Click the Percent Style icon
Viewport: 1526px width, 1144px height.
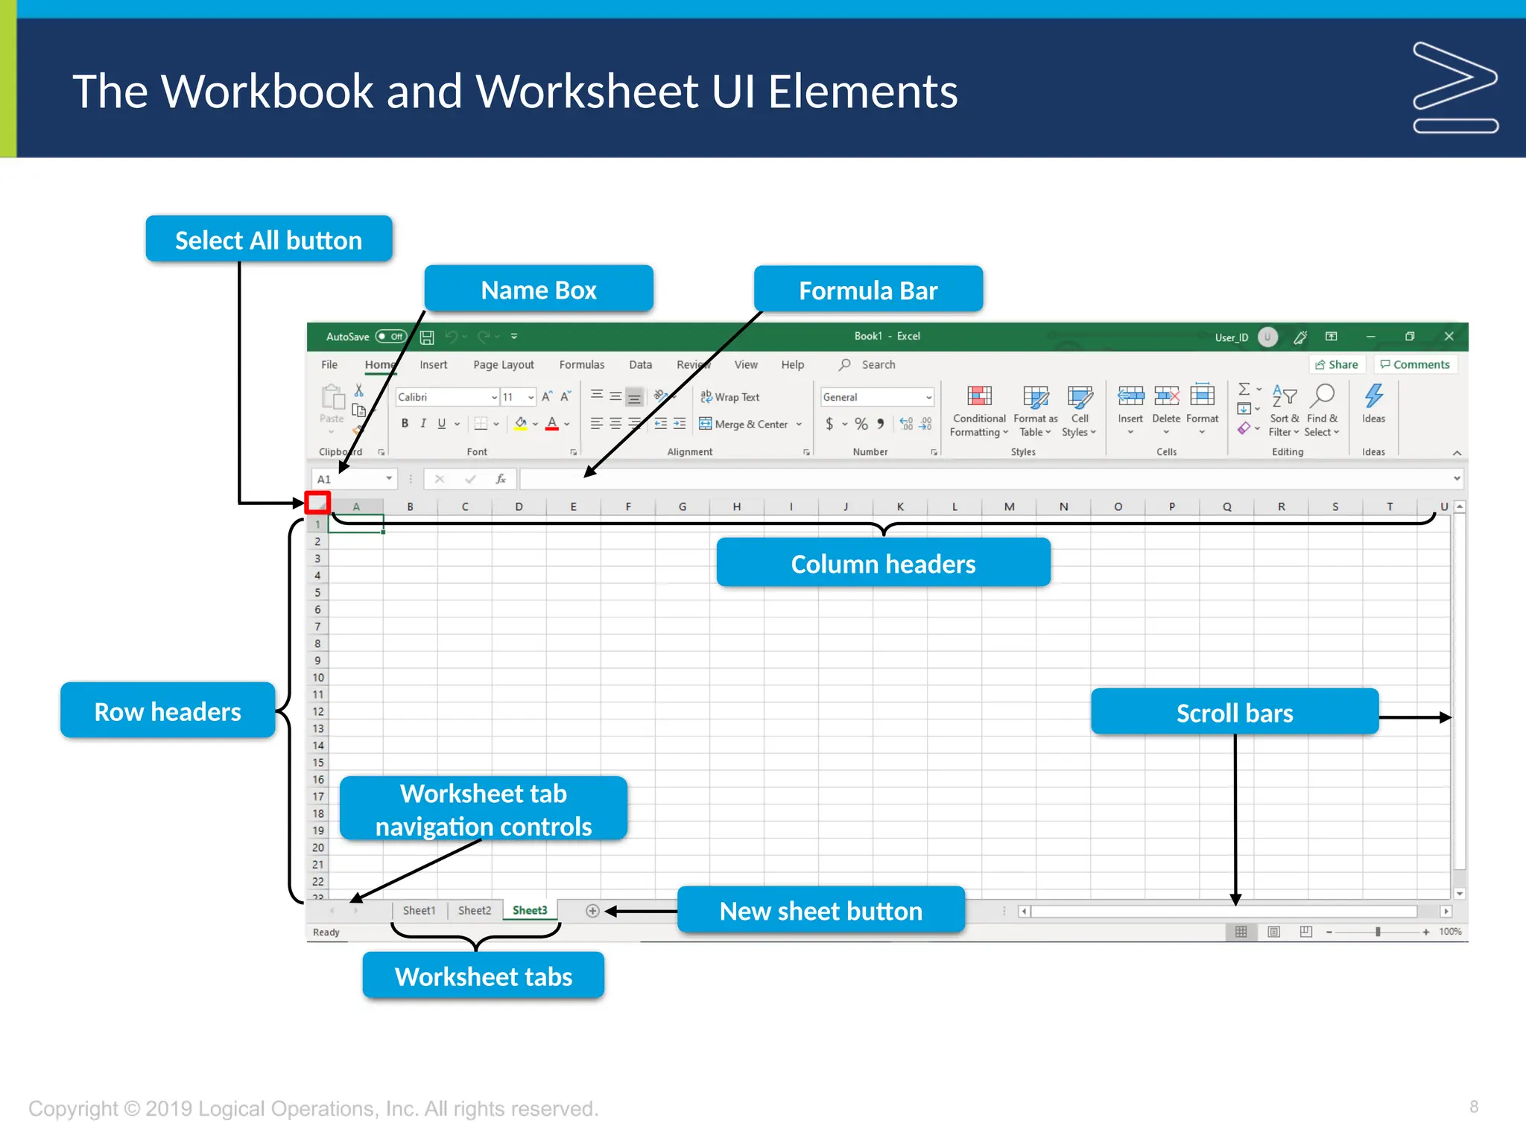point(861,424)
